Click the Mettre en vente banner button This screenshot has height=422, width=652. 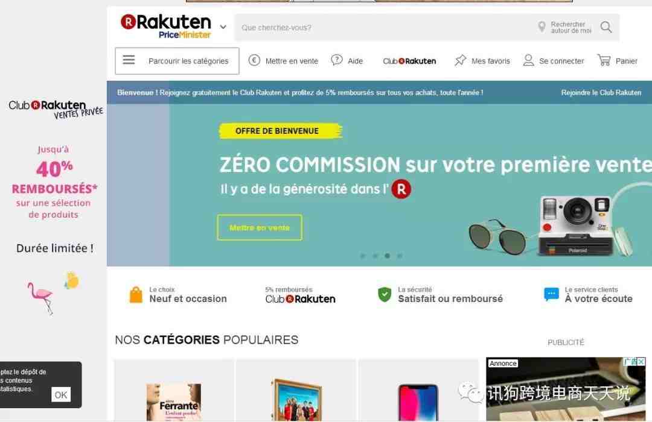click(260, 228)
